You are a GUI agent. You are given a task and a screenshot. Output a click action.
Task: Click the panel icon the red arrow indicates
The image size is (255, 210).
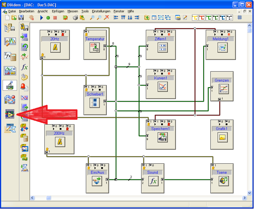[10, 114]
